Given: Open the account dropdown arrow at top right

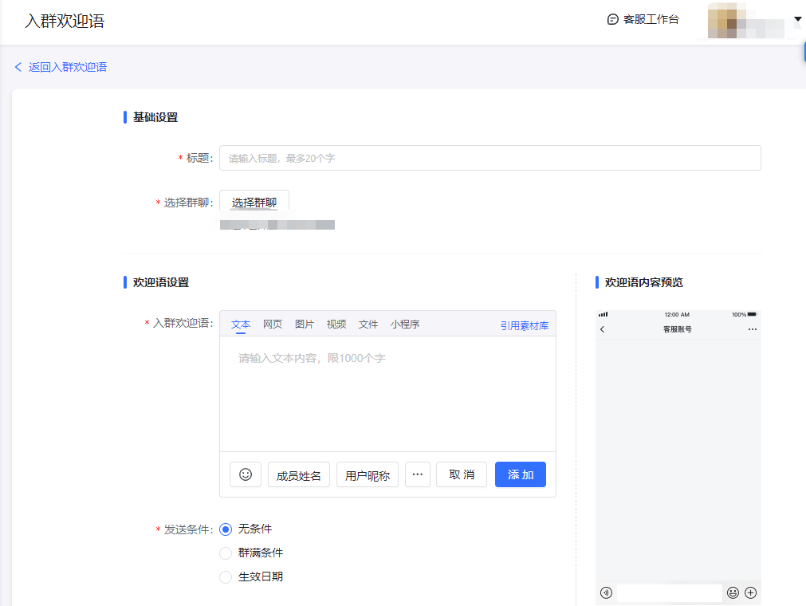Looking at the screenshot, I should coord(797,18).
